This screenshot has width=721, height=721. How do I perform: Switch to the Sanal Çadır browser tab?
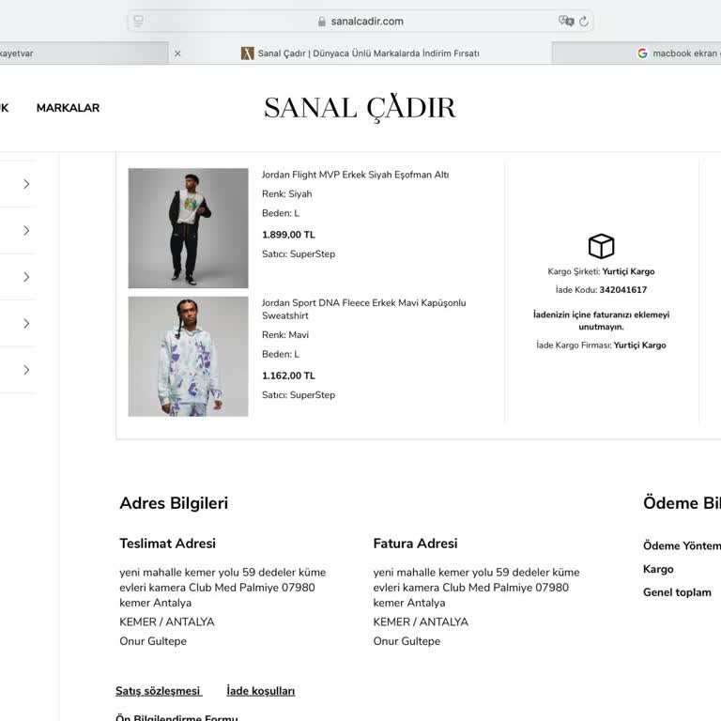pos(360,54)
